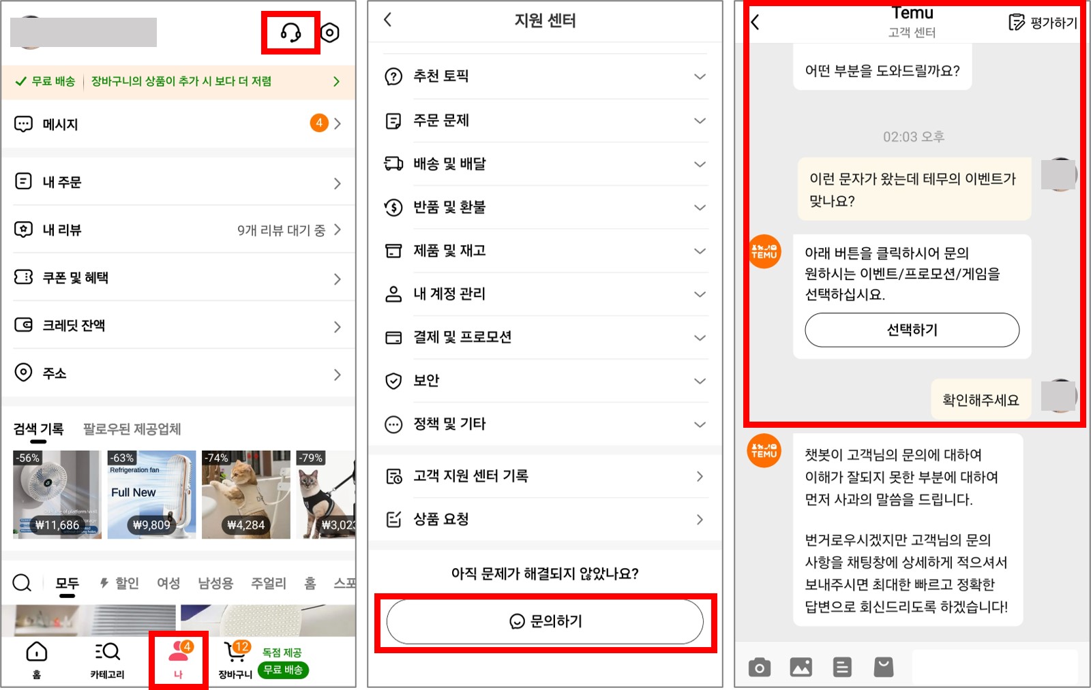
Task: Open 장바구니 cart in bottom navigation
Action: pyautogui.click(x=236, y=660)
